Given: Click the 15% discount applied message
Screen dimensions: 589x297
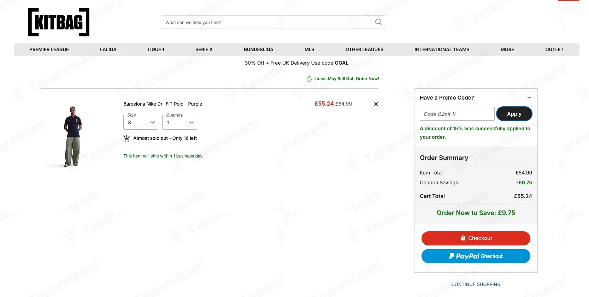Looking at the screenshot, I should (x=475, y=133).
